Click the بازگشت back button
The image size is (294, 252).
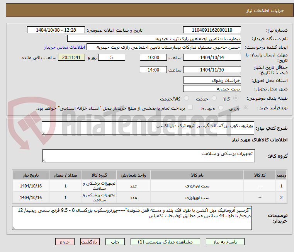click(x=90, y=242)
